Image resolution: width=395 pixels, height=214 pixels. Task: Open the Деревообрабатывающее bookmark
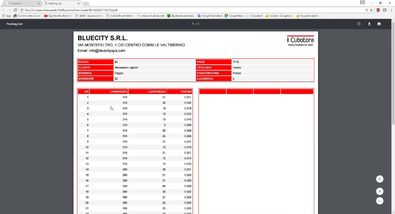(x=181, y=16)
